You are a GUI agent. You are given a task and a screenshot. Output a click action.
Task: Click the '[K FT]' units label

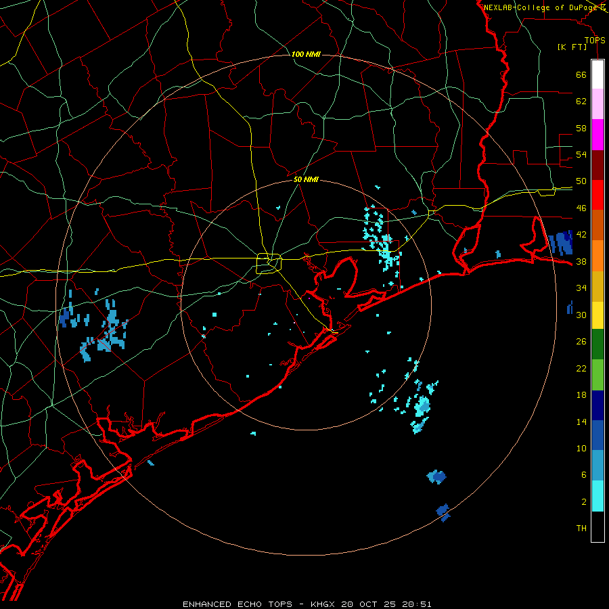572,47
